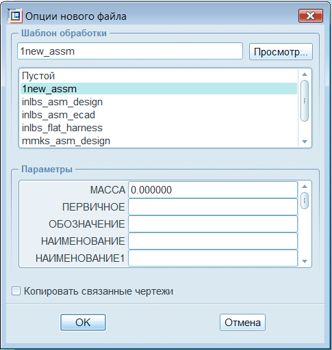Click the МАССА value field
The width and height of the screenshot is (332, 350).
click(213, 190)
